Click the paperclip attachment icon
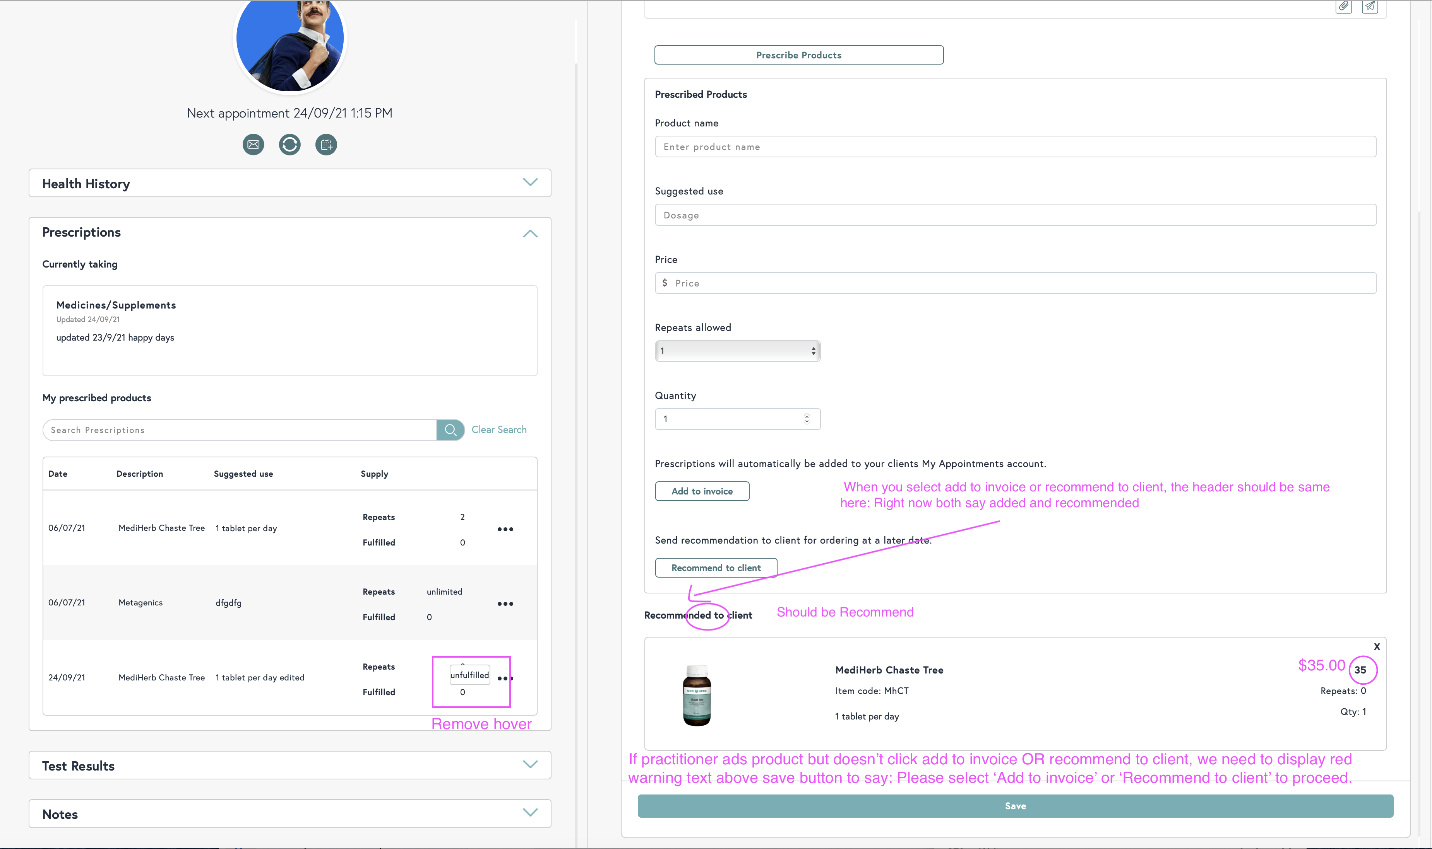Screen dimensions: 1432x849 click(1343, 6)
